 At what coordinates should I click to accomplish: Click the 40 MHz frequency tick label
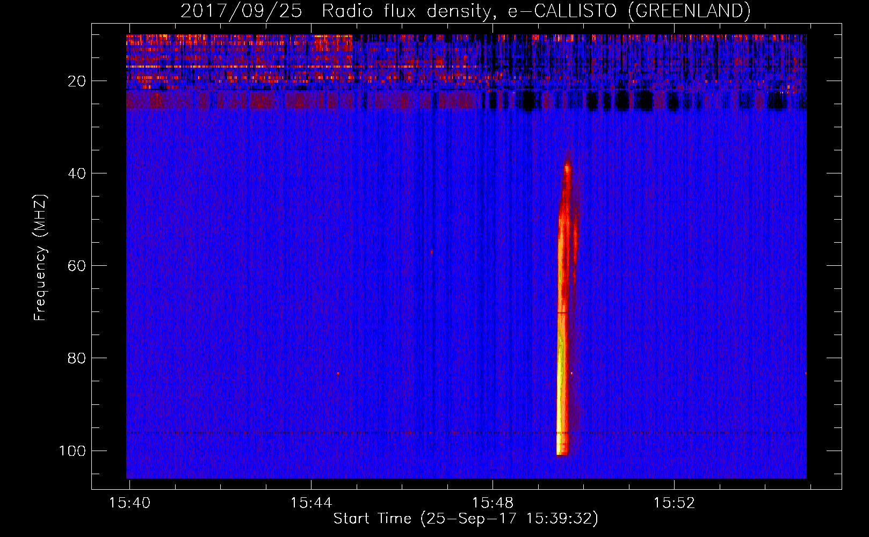[x=77, y=173]
